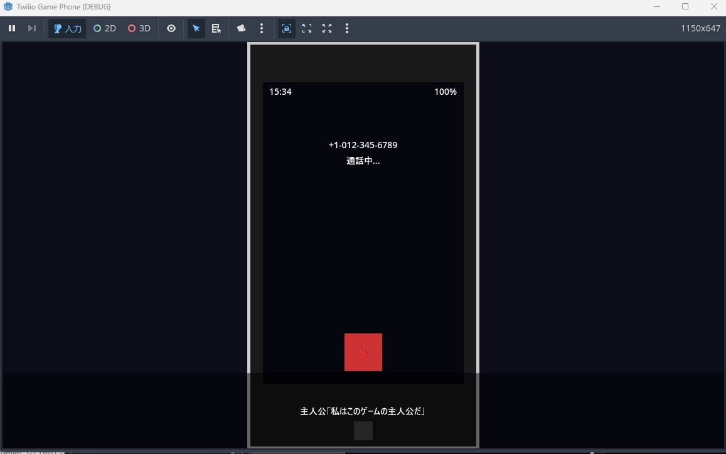Click the 15:34 clock on phone

[280, 92]
